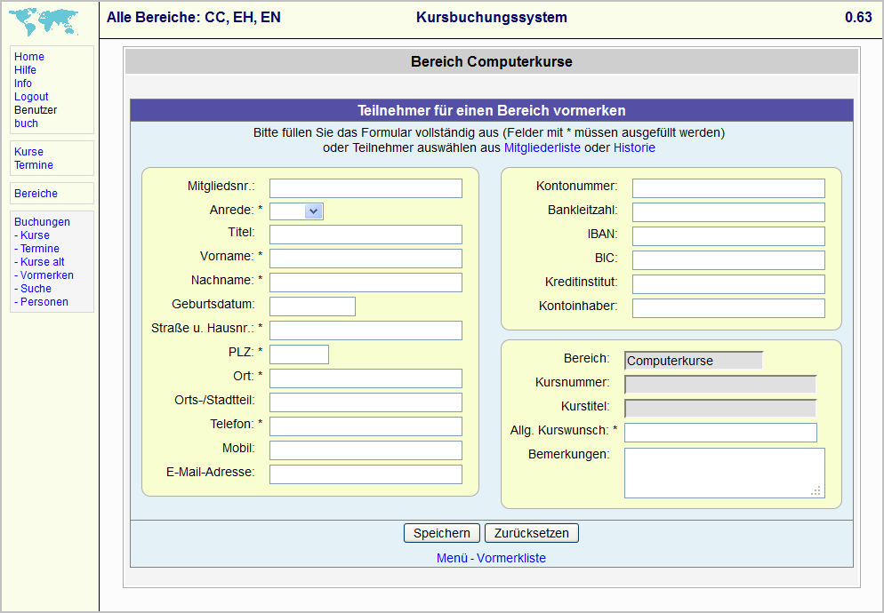Select '- Personen' under Buchungen
This screenshot has height=613, width=884.
pos(41,302)
